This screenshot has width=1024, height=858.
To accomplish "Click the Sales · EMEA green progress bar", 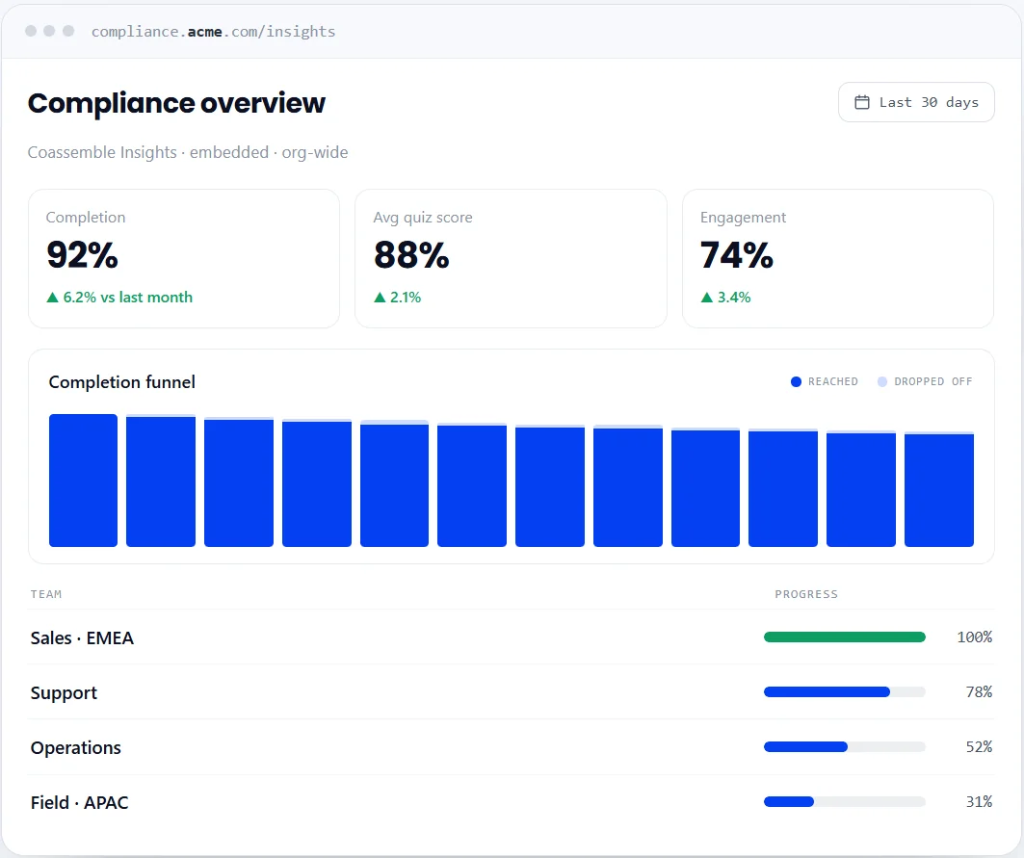I will [x=845, y=637].
